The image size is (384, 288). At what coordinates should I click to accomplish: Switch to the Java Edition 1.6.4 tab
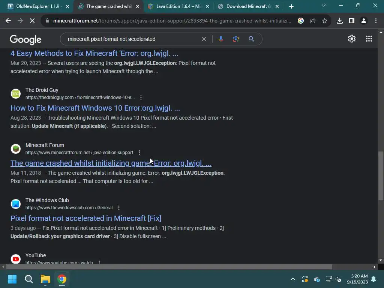(178, 6)
